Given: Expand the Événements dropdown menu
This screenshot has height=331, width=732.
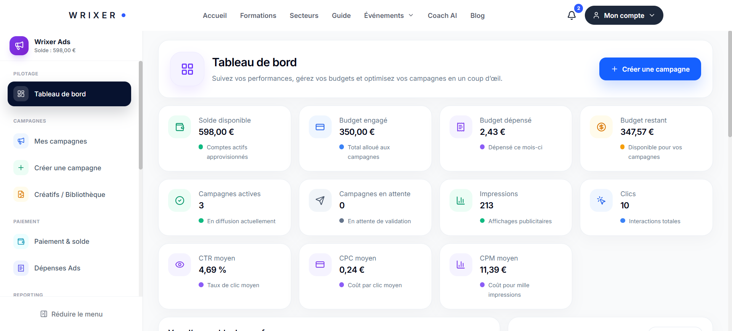Looking at the screenshot, I should coord(388,16).
